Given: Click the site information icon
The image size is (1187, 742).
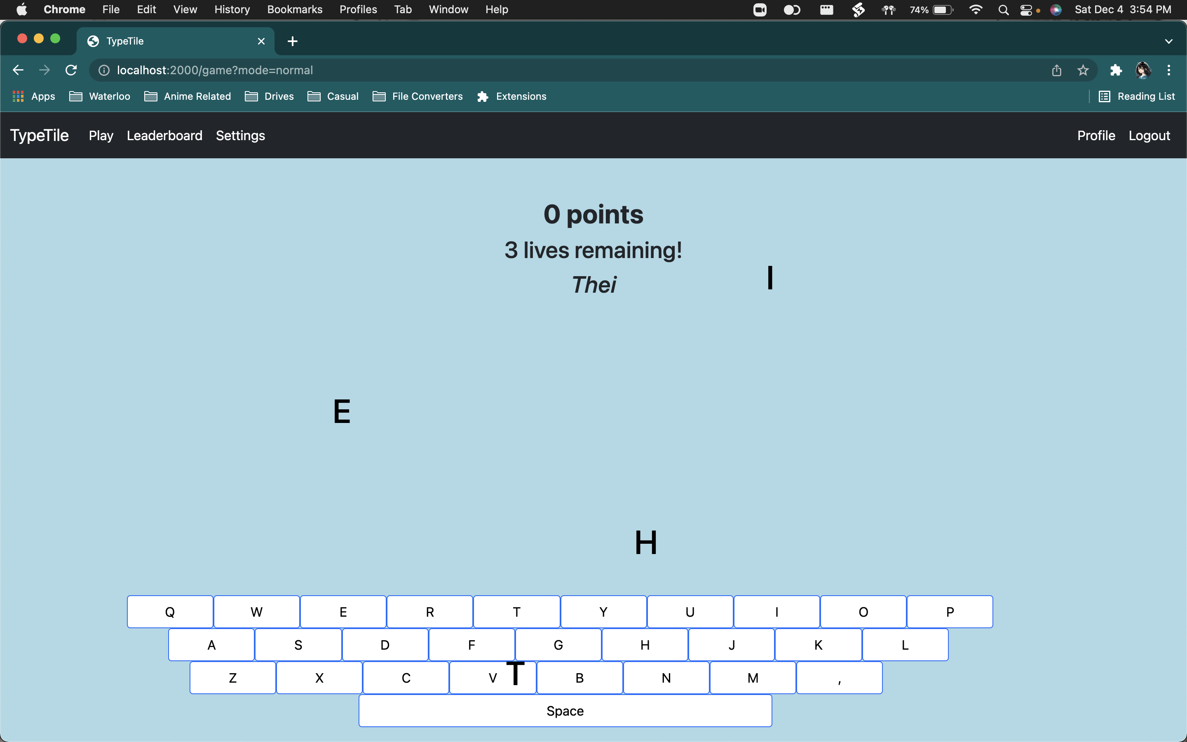Looking at the screenshot, I should point(104,70).
